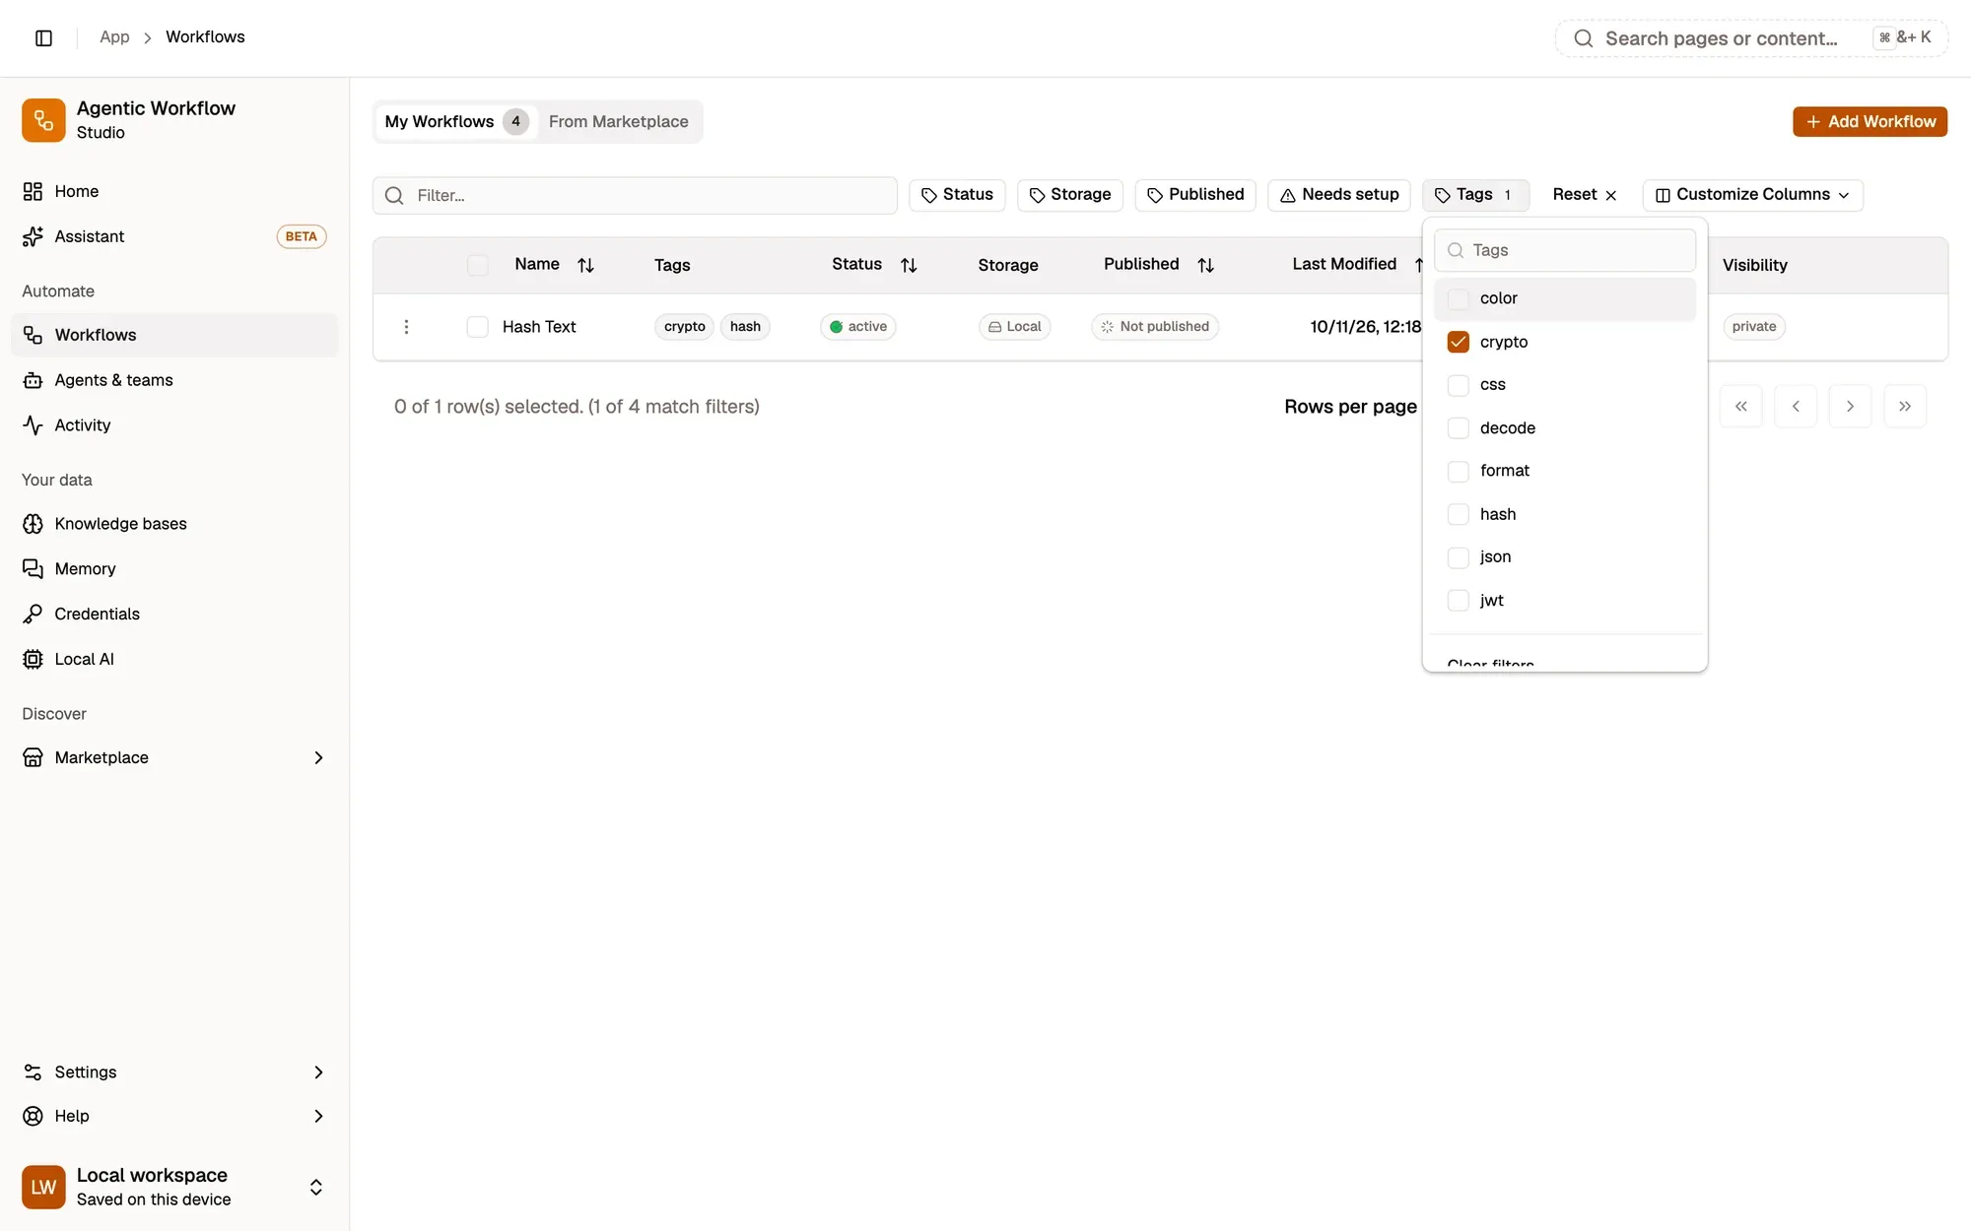Go to previous page chevron

tap(1796, 407)
